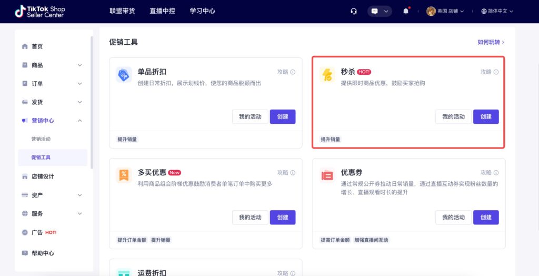
Task: Expand the 发货 sidebar menu
Action: [80, 102]
